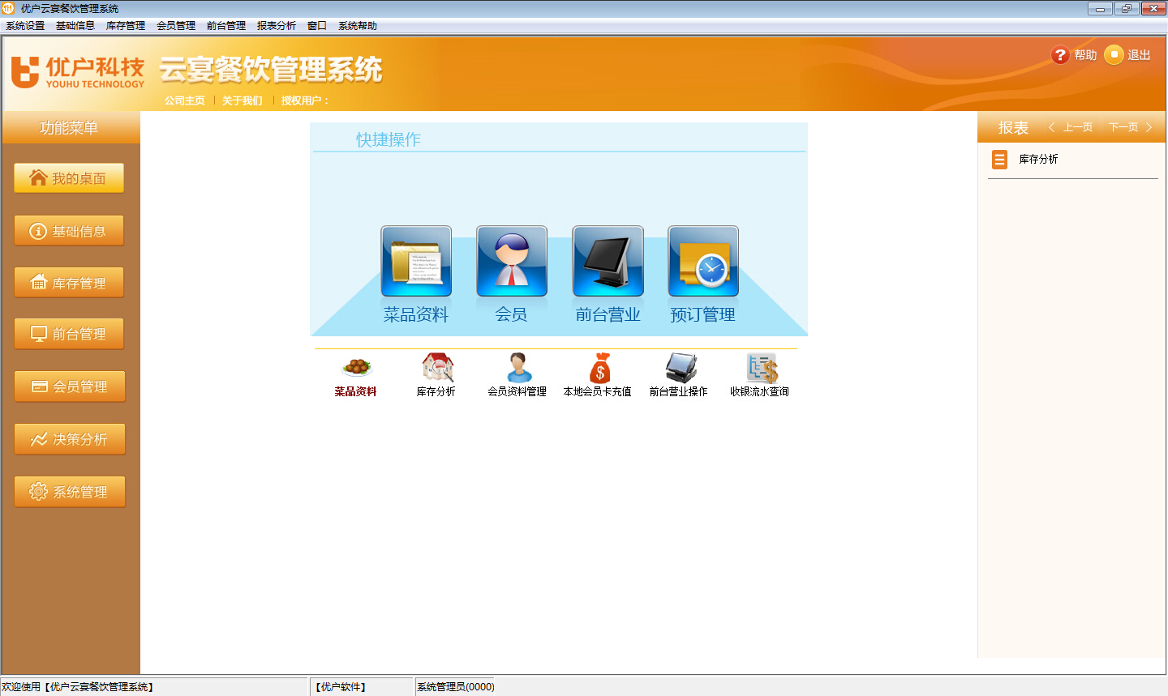Go to 上一页 in reports panel

click(1071, 127)
